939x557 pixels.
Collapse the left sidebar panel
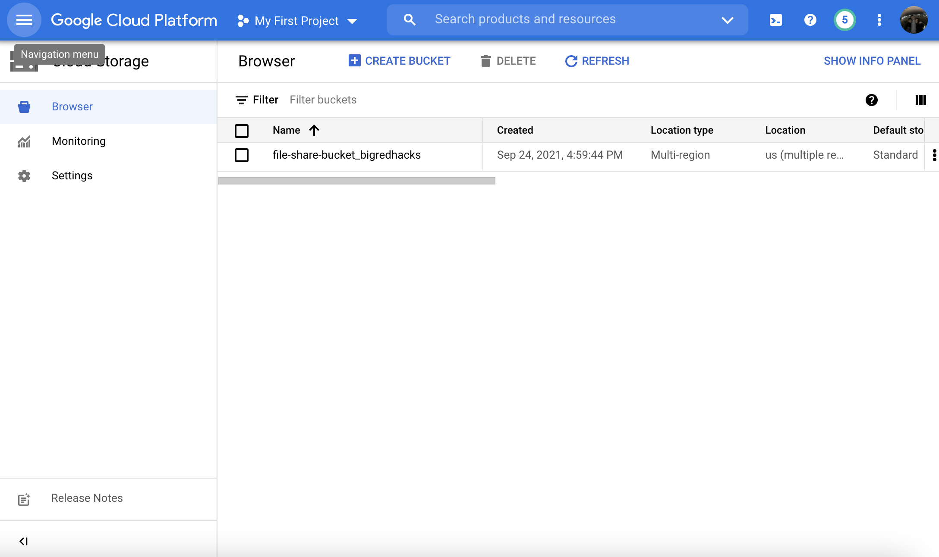24,541
